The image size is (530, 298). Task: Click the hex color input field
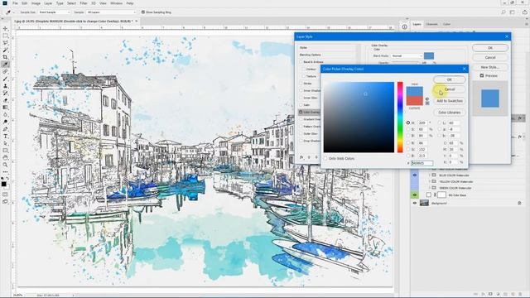pyautogui.click(x=422, y=163)
